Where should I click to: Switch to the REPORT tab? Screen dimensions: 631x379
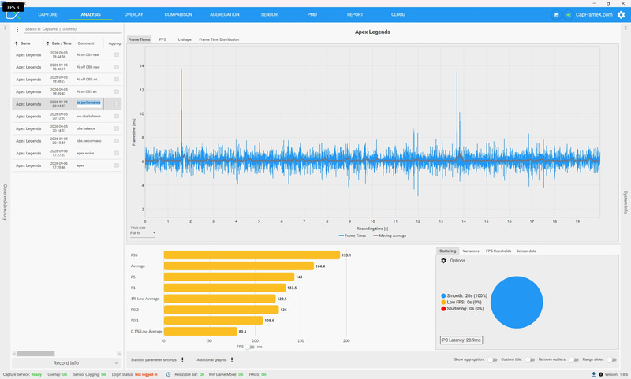click(x=355, y=14)
